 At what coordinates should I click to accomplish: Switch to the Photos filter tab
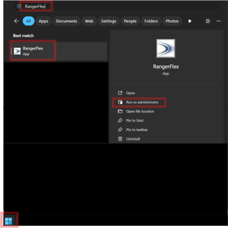[172, 21]
